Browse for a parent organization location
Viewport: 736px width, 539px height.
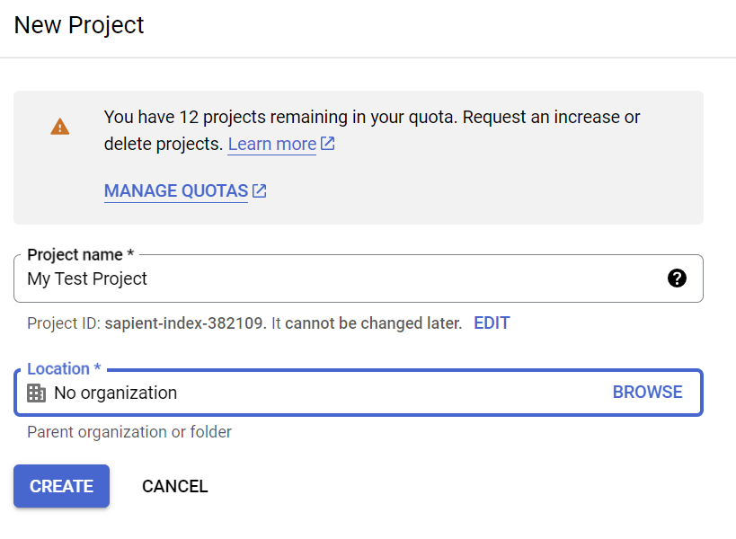pyautogui.click(x=647, y=392)
